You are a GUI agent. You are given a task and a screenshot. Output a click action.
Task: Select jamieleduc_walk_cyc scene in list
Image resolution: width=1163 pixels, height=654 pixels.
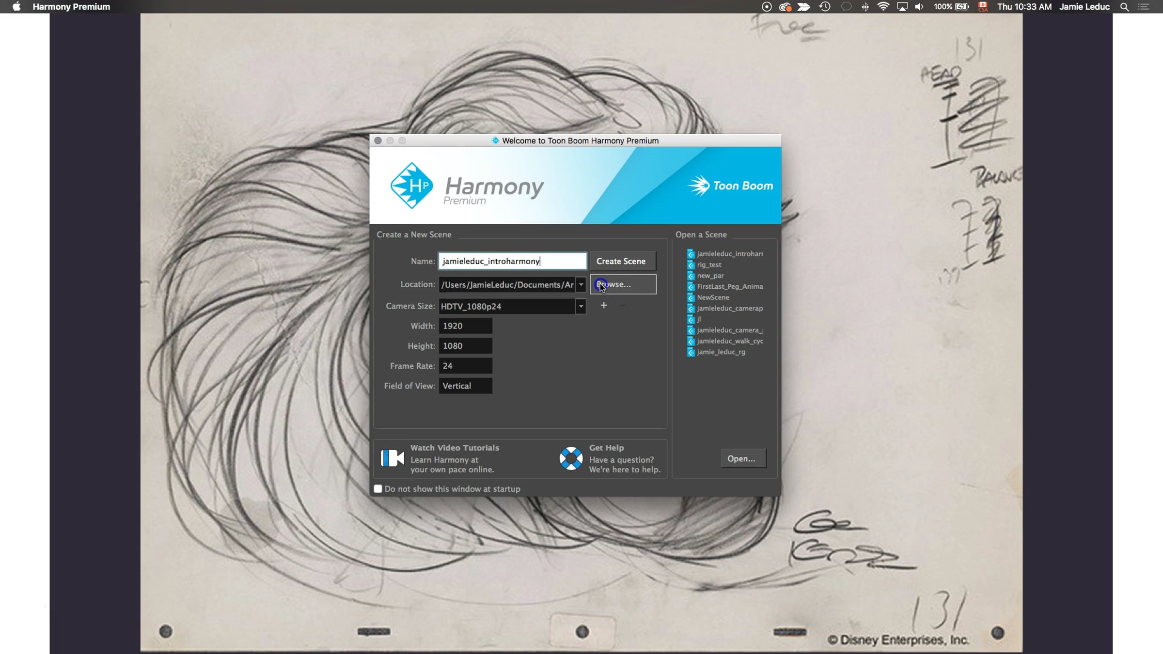click(729, 341)
